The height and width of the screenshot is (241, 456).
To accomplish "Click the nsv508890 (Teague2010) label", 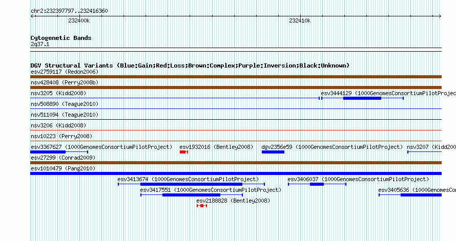I will 65,104.
